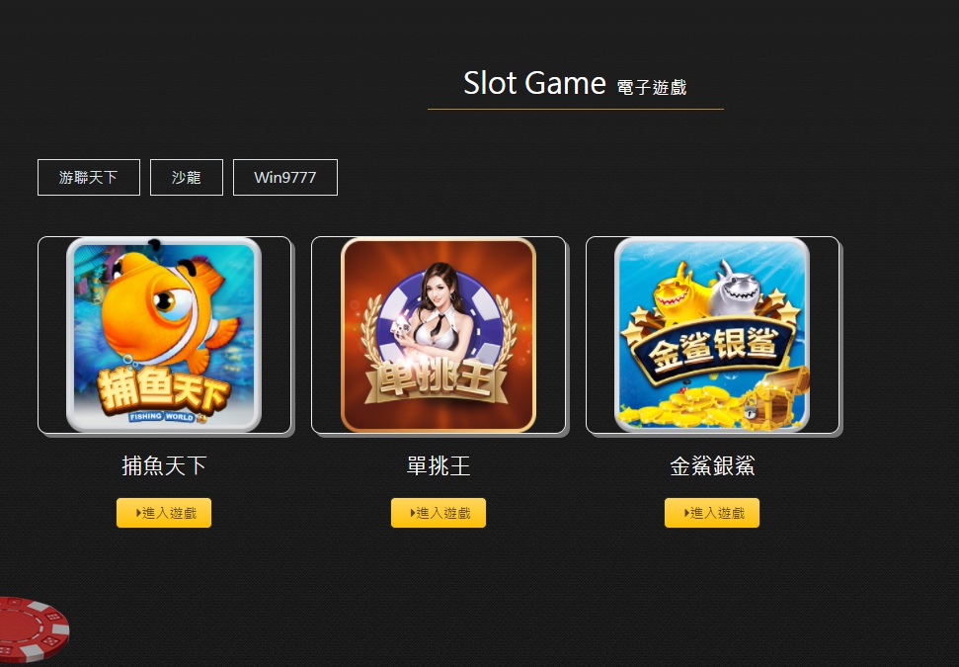
Task: Enter game under 單挑王
Action: point(439,513)
